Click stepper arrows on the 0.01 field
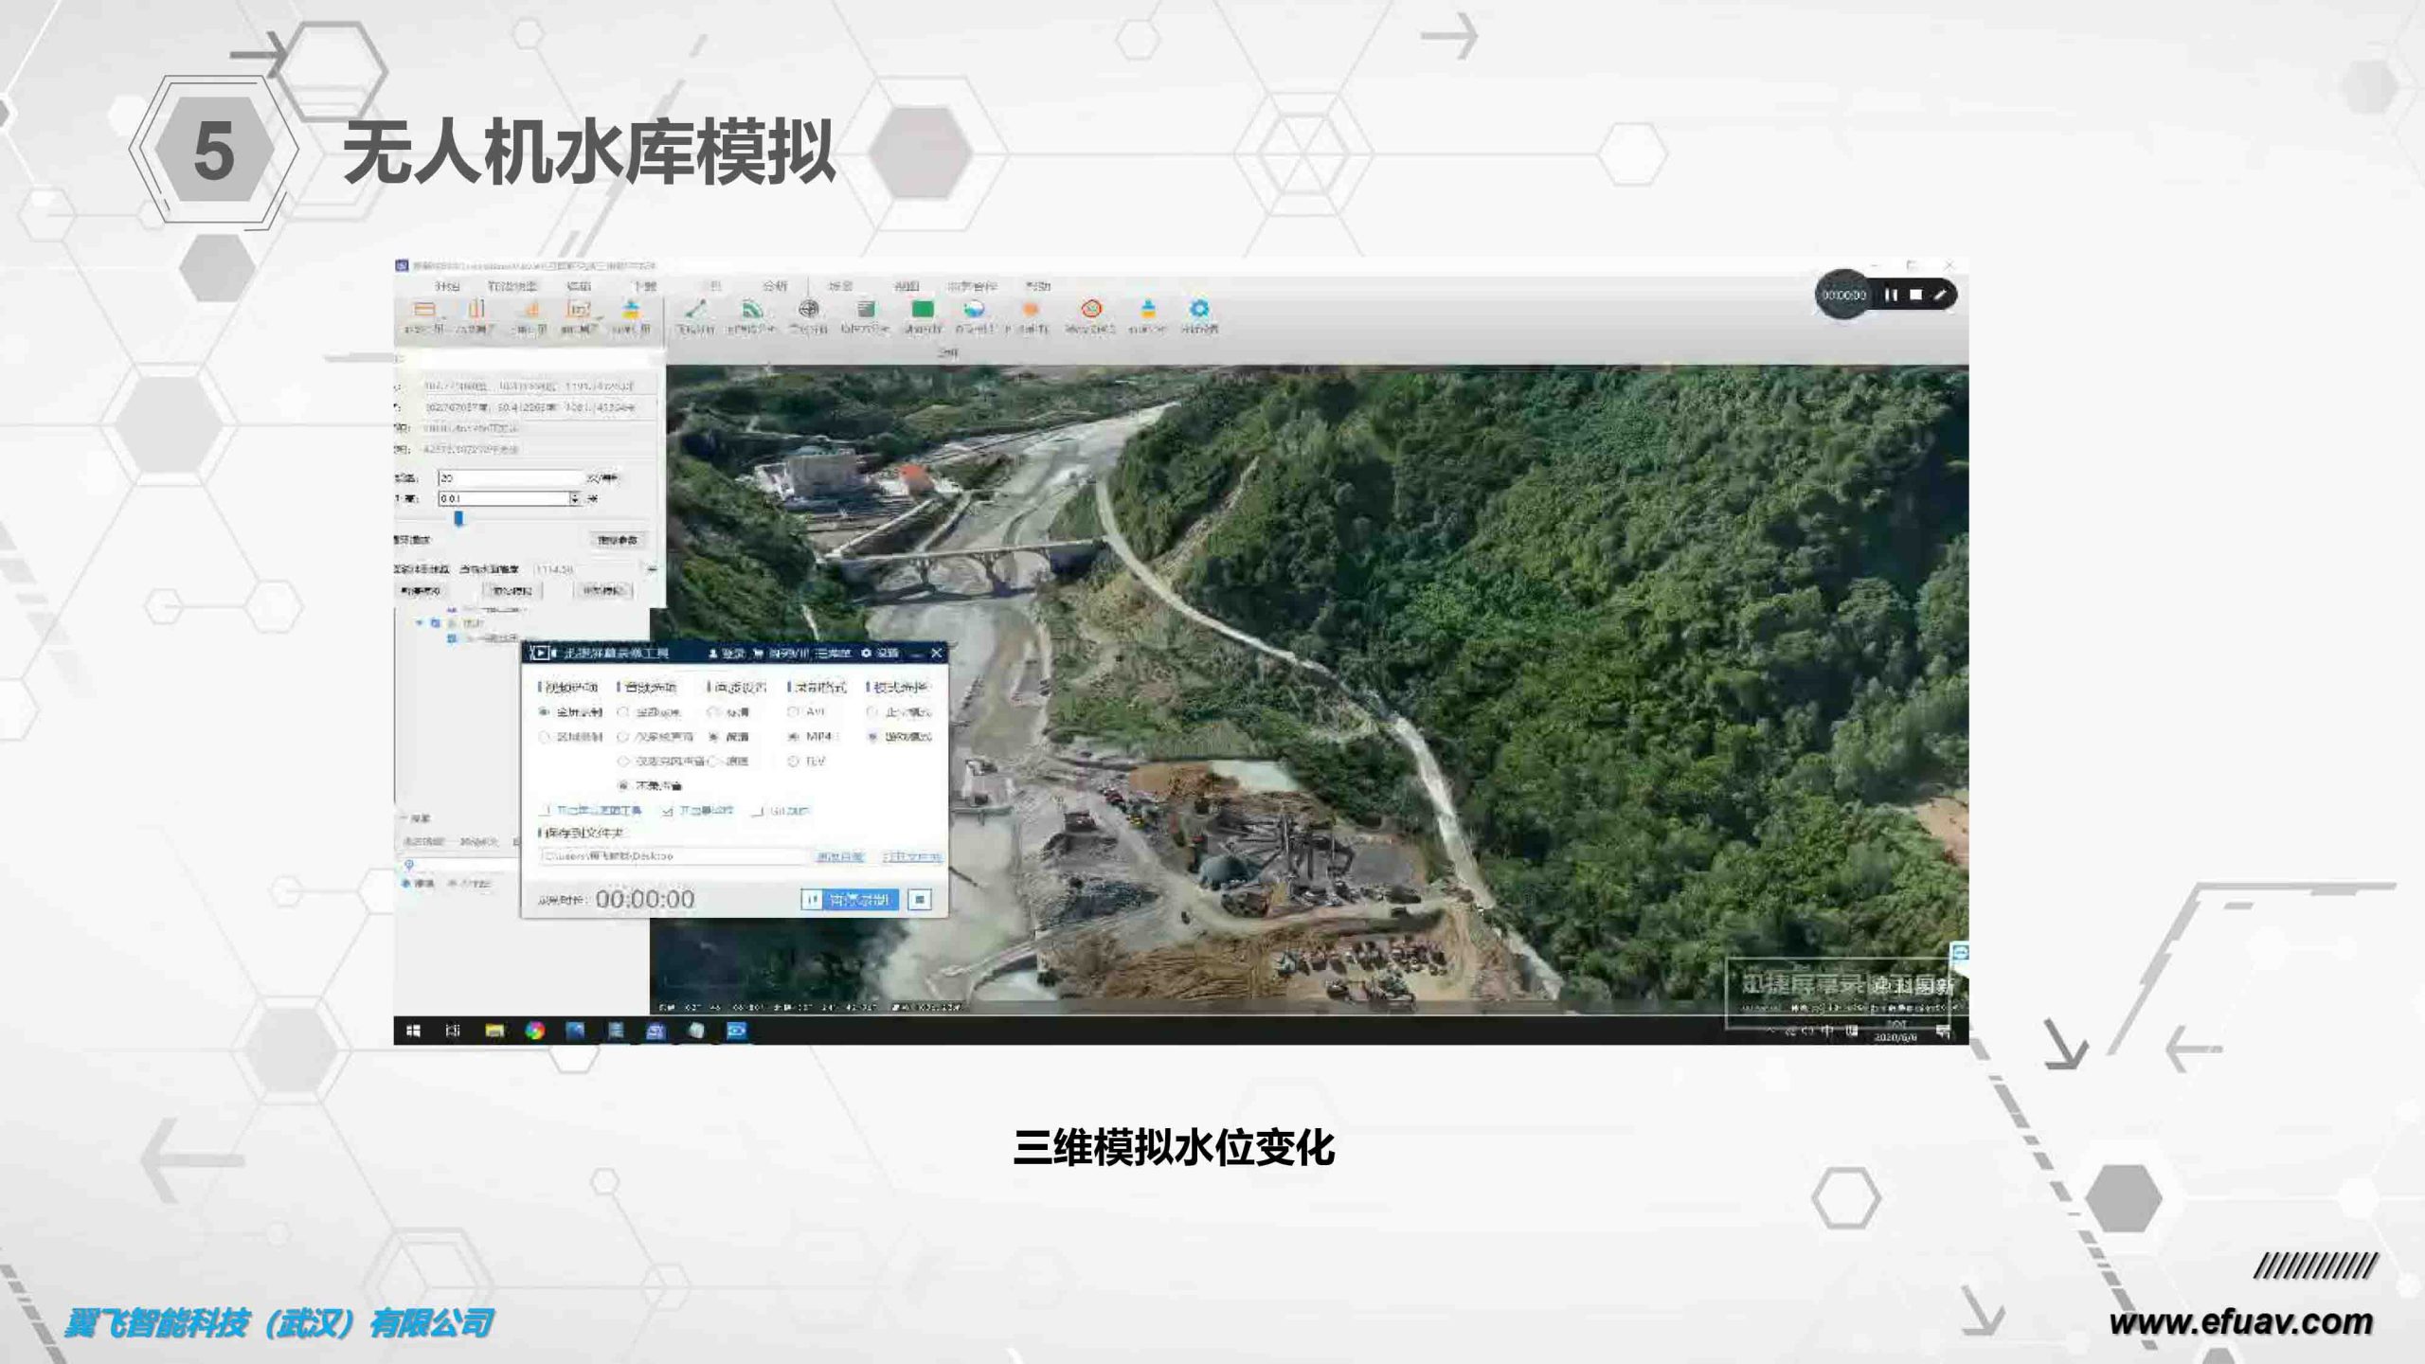This screenshot has width=2425, height=1364. [x=574, y=498]
